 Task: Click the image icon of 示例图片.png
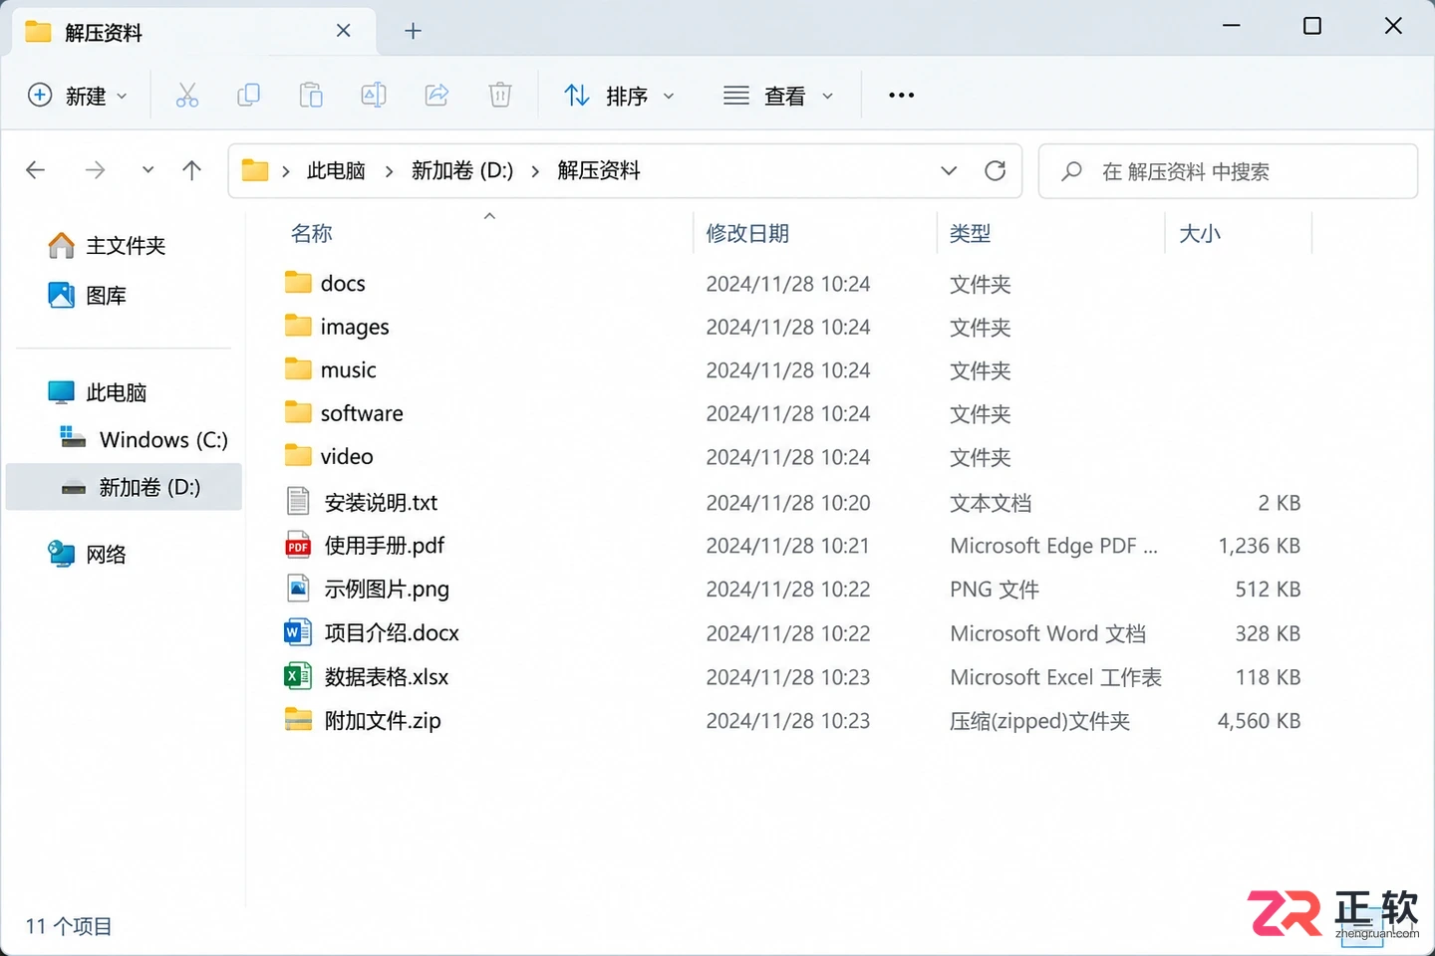pyautogui.click(x=298, y=589)
